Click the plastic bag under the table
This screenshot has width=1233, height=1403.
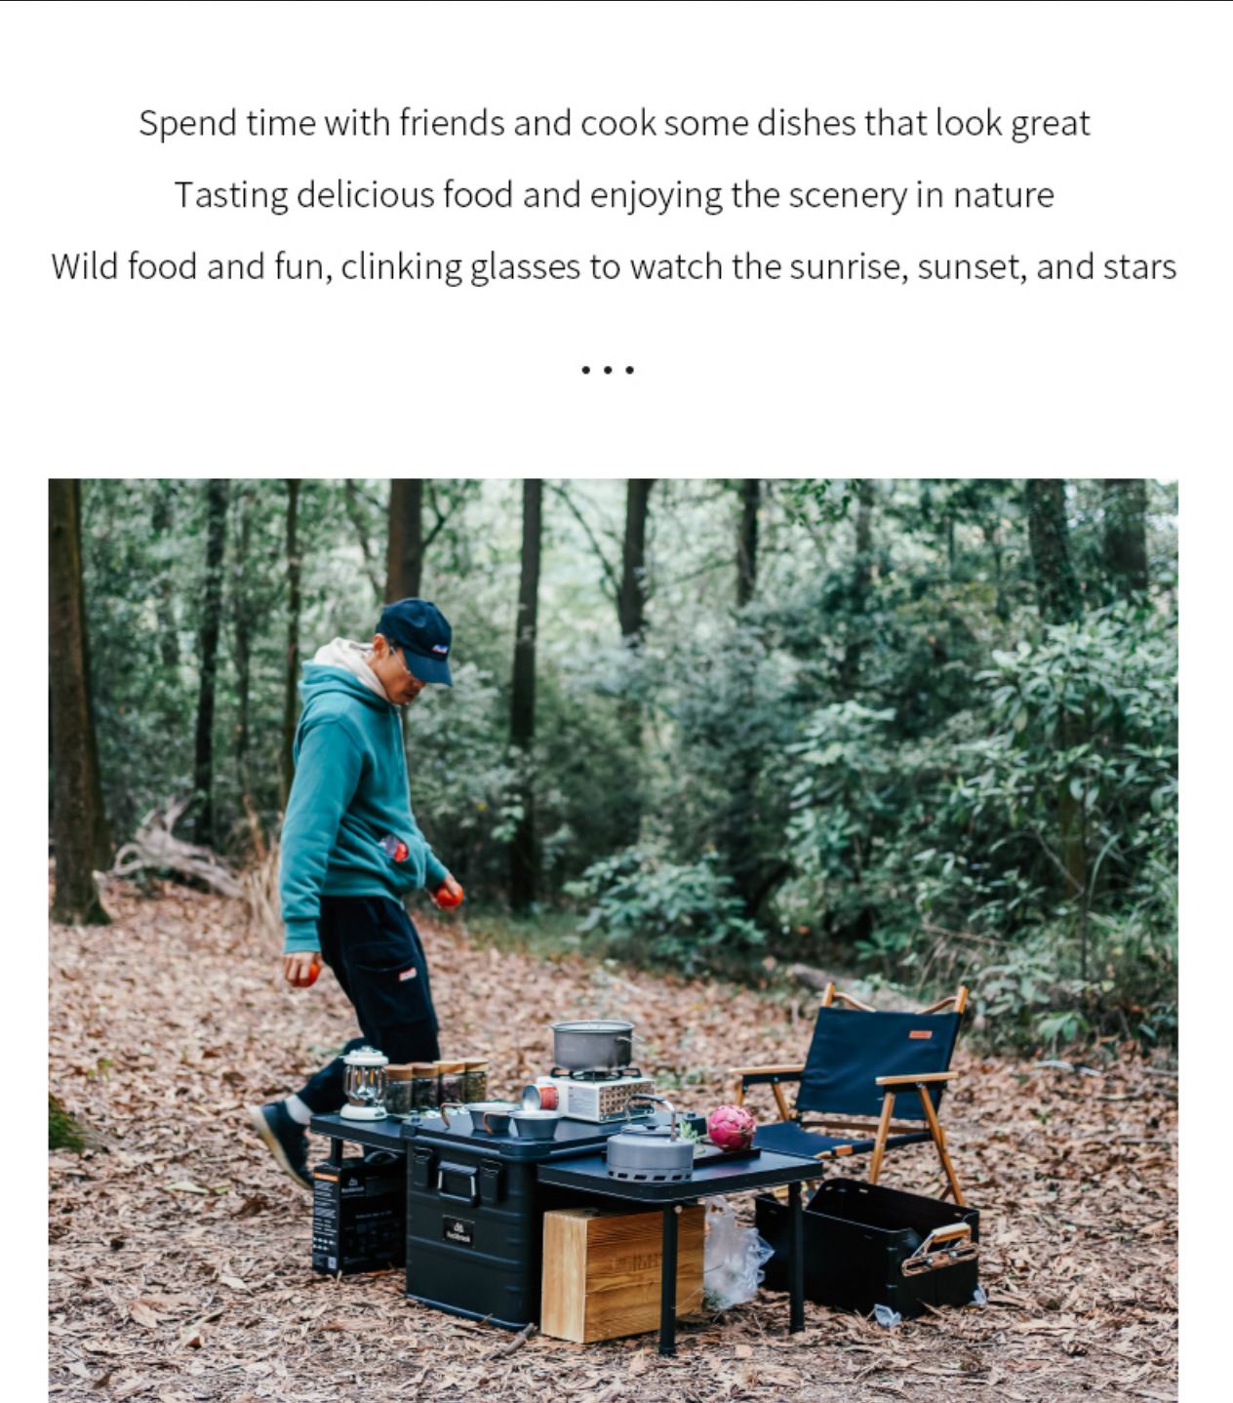[x=734, y=1256]
